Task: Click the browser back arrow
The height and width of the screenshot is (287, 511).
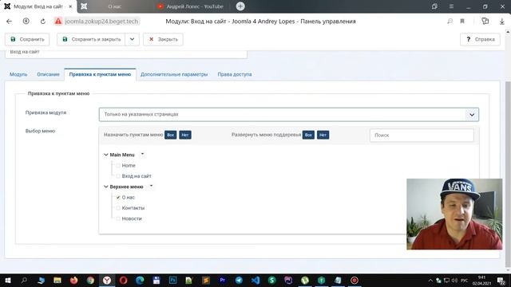Action: click(9, 22)
